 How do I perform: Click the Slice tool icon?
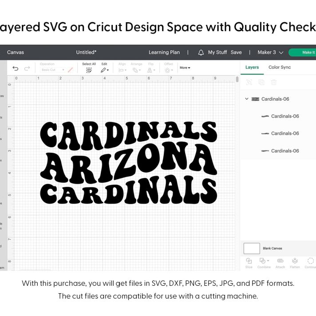coord(249,261)
